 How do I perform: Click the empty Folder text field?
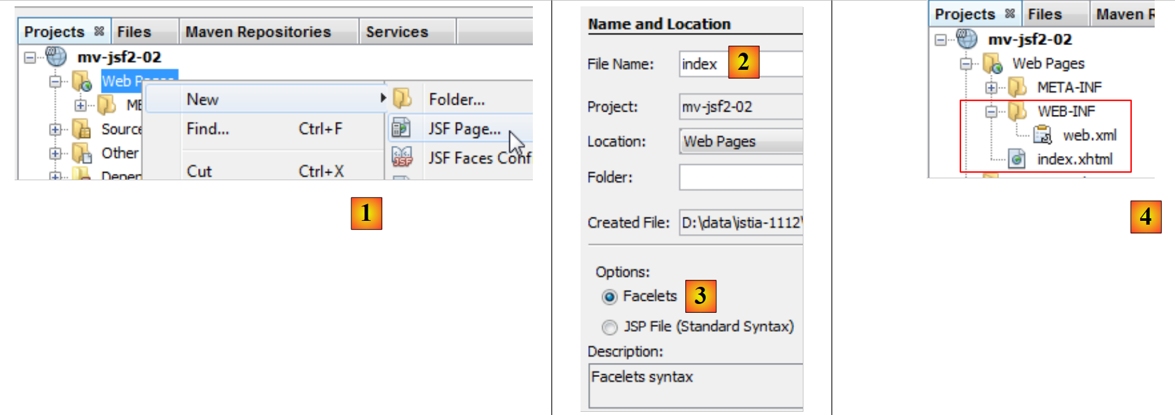pyautogui.click(x=741, y=177)
